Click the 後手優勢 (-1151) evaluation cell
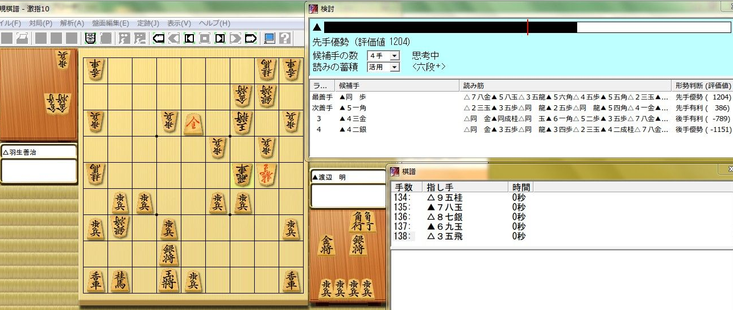 coord(703,130)
